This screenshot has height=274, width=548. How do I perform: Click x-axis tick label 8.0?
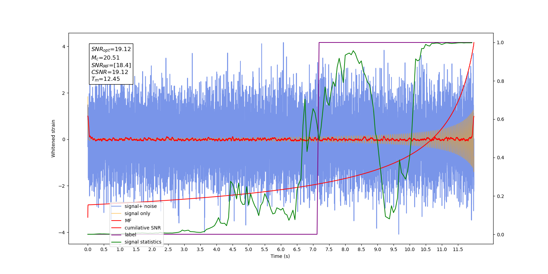[x=345, y=249]
